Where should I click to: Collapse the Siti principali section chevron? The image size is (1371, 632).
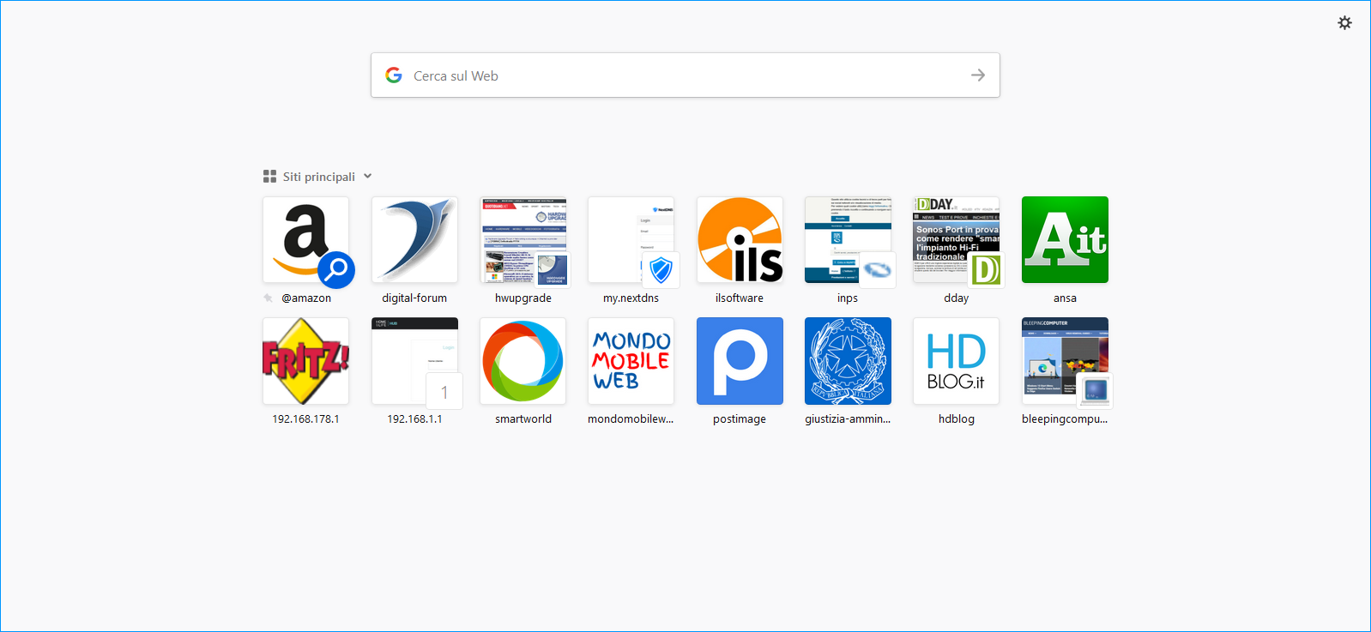[368, 176]
